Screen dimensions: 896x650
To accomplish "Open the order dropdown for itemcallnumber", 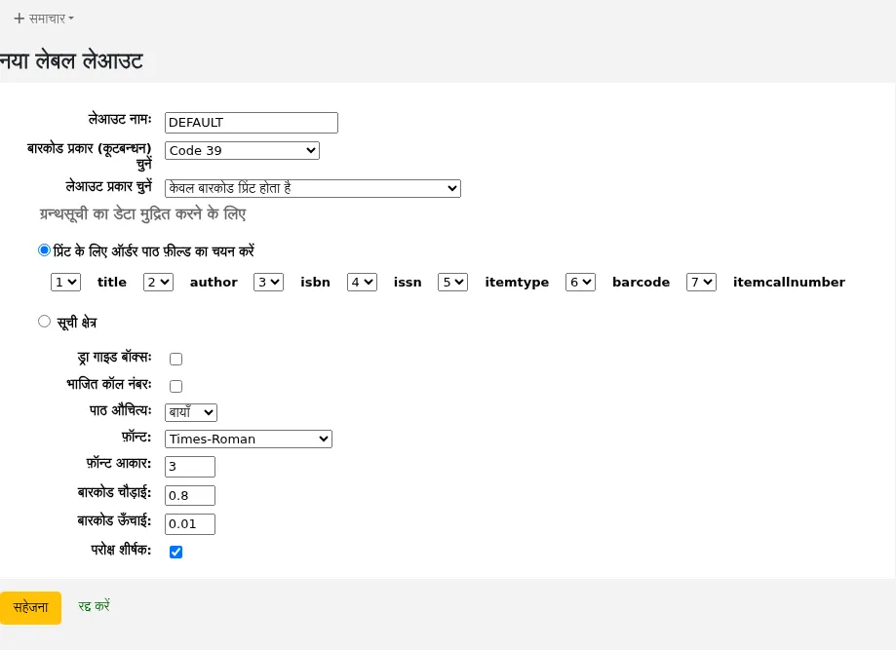I will (x=701, y=283).
